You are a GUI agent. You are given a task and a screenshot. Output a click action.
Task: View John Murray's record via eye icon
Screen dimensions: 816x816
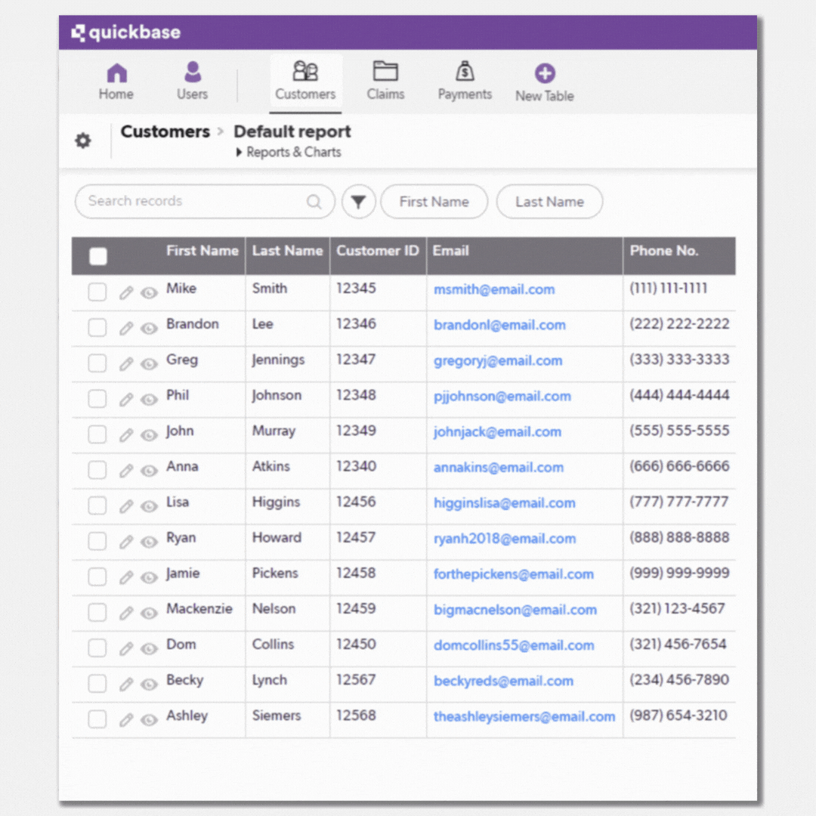point(150,435)
